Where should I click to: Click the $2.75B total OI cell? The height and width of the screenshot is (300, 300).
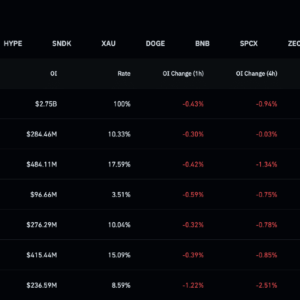click(x=46, y=104)
